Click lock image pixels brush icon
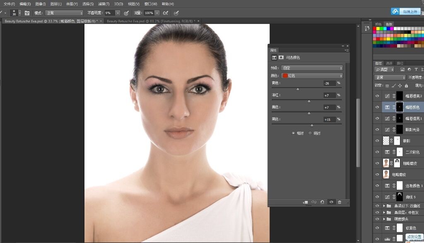 (394, 86)
